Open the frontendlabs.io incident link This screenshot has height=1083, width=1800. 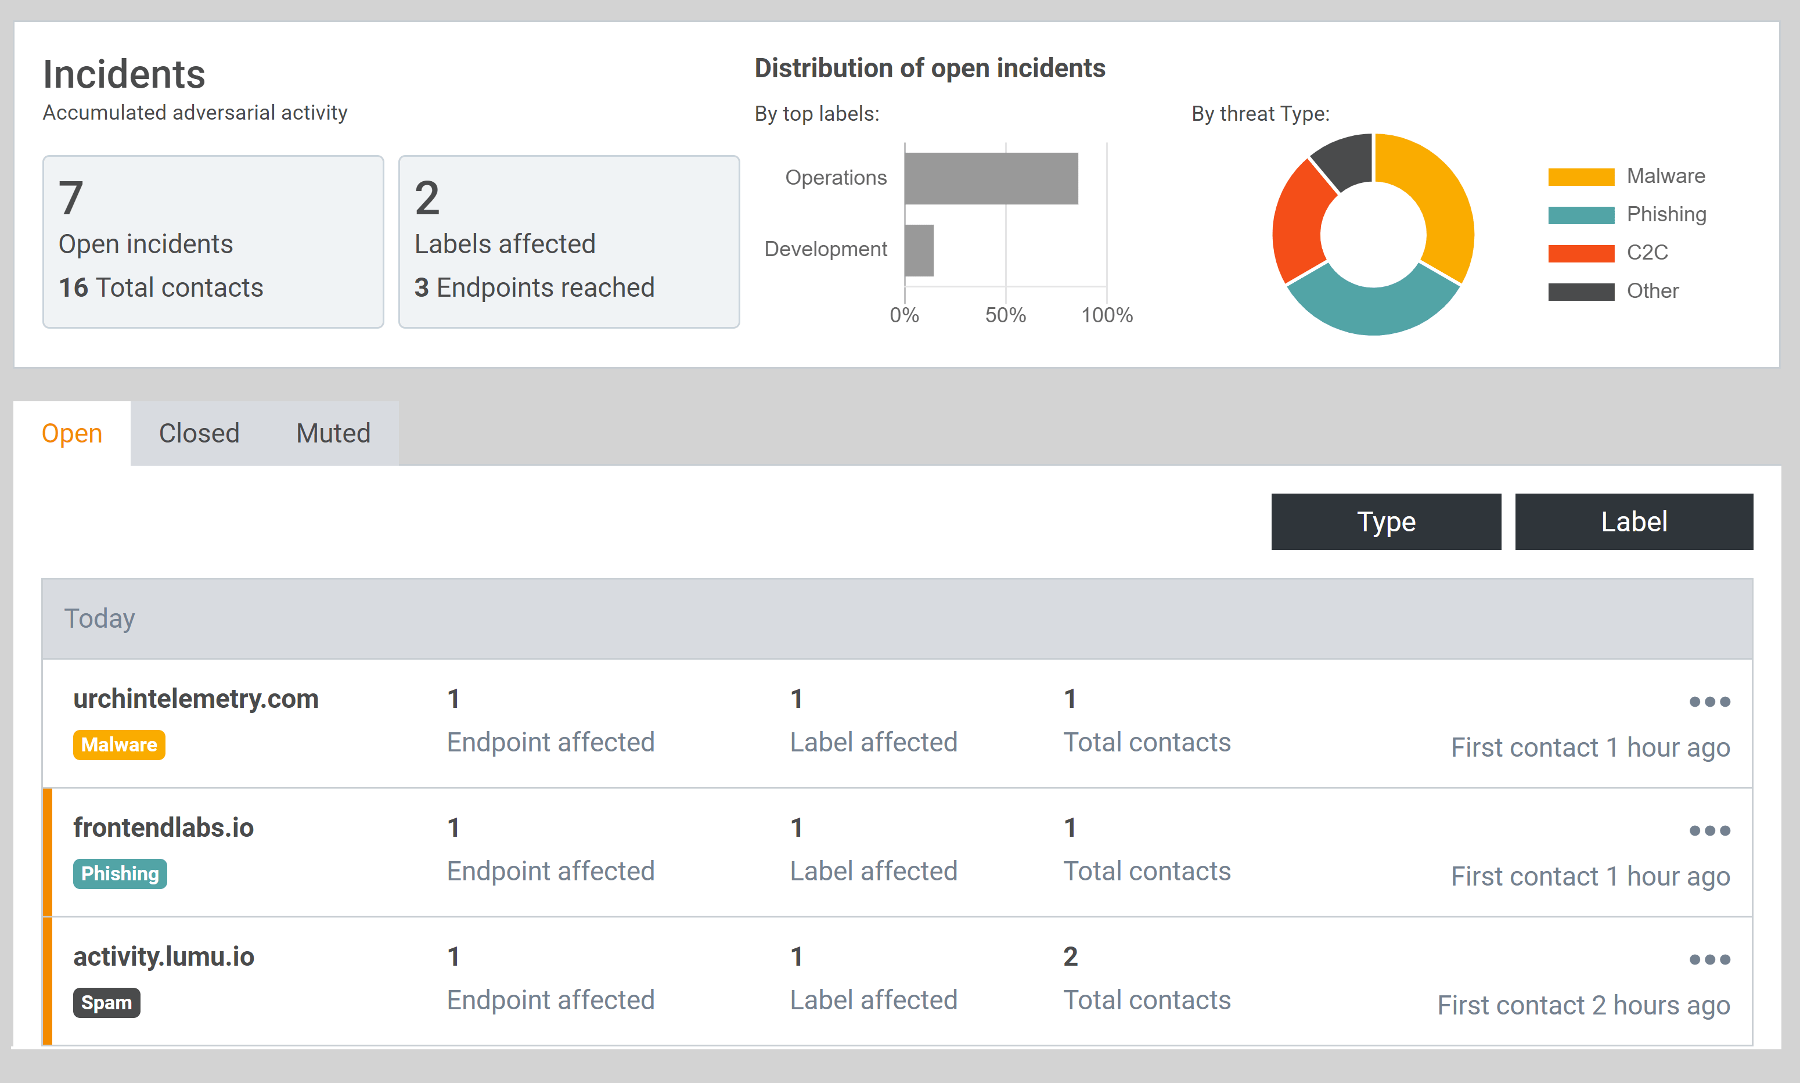163,827
